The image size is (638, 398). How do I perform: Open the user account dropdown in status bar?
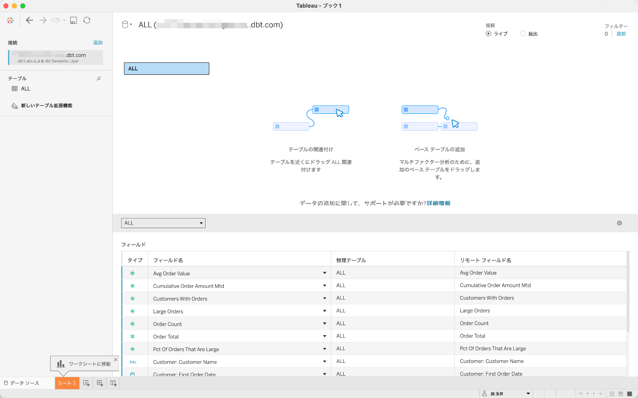[x=506, y=393]
